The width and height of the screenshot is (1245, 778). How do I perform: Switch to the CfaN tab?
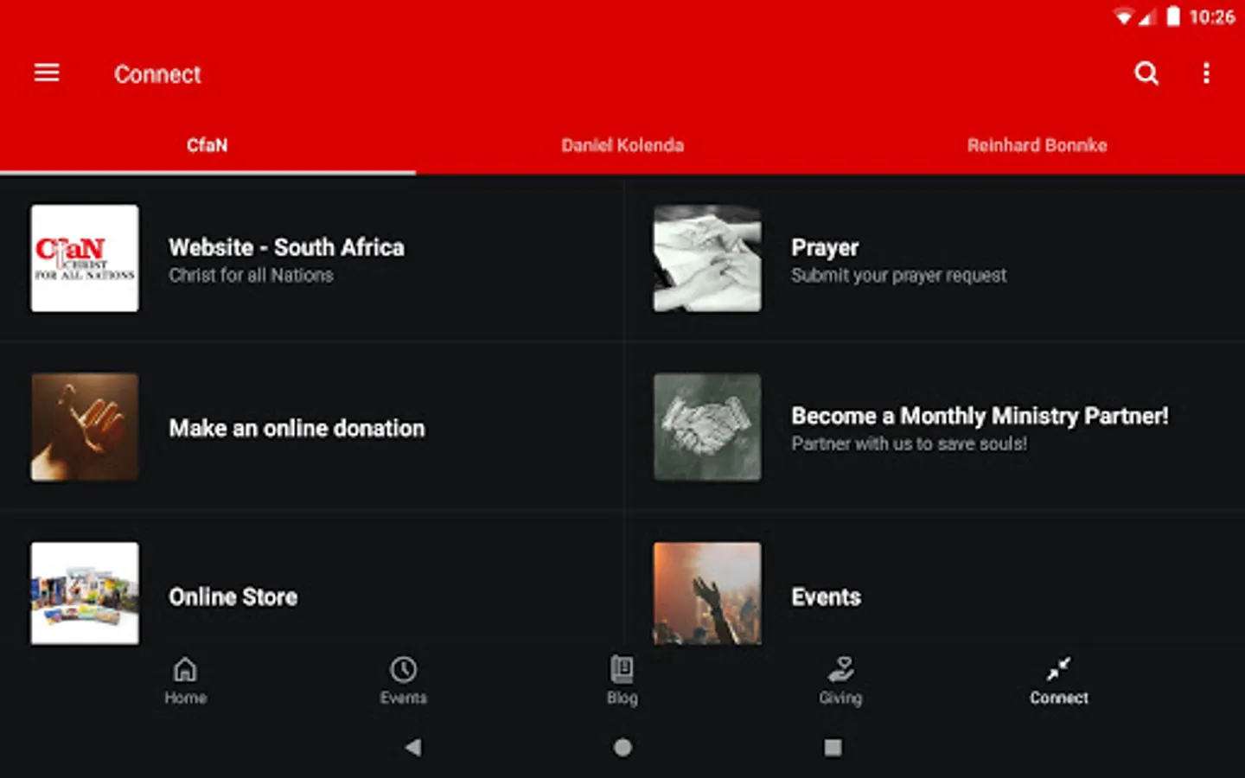point(207,145)
